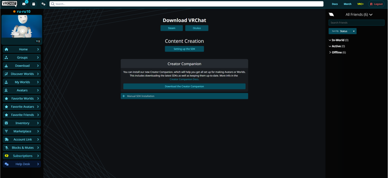Follow the Creator Companion Docs link
388x178 pixels.
coord(184,80)
